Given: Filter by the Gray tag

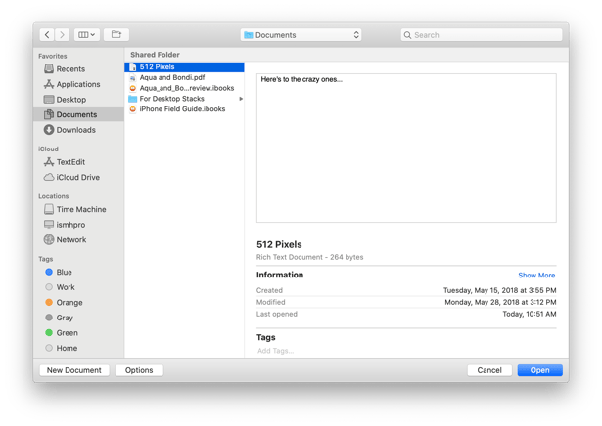Looking at the screenshot, I should coord(78,318).
